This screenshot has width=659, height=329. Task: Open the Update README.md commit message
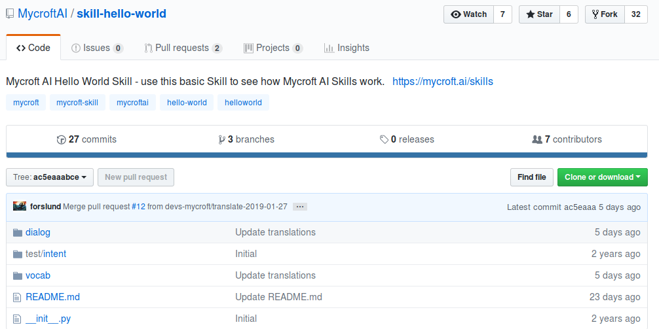point(278,297)
